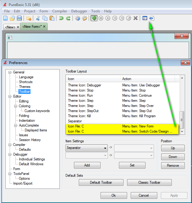Screen dimensions: 192x203
Task: Click the Redo green arrow icon
Action: click(68, 18)
